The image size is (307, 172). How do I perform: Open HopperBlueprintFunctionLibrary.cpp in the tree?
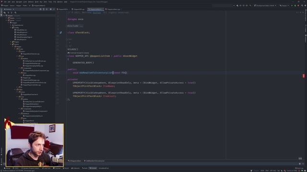pyautogui.click(x=34, y=83)
